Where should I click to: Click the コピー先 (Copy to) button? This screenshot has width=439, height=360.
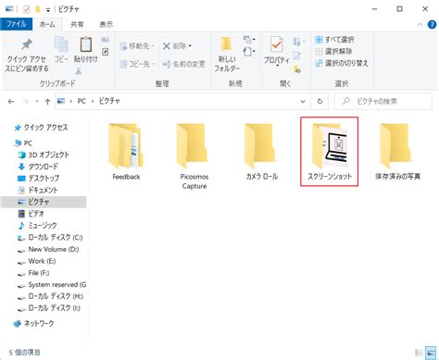pos(136,64)
